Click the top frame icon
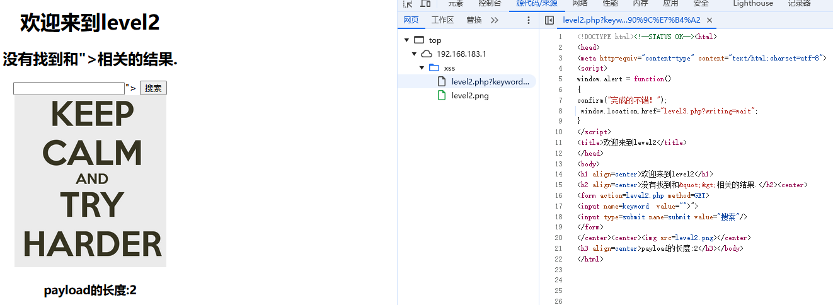The image size is (833, 305). [419, 40]
